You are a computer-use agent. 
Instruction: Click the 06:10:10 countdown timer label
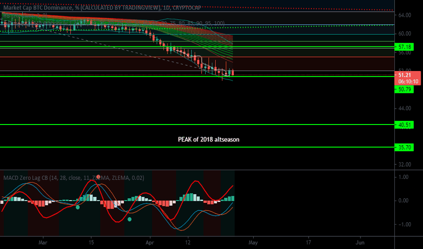(x=408, y=81)
